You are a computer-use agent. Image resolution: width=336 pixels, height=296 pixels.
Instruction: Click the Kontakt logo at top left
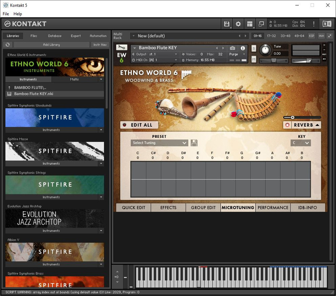pos(25,24)
